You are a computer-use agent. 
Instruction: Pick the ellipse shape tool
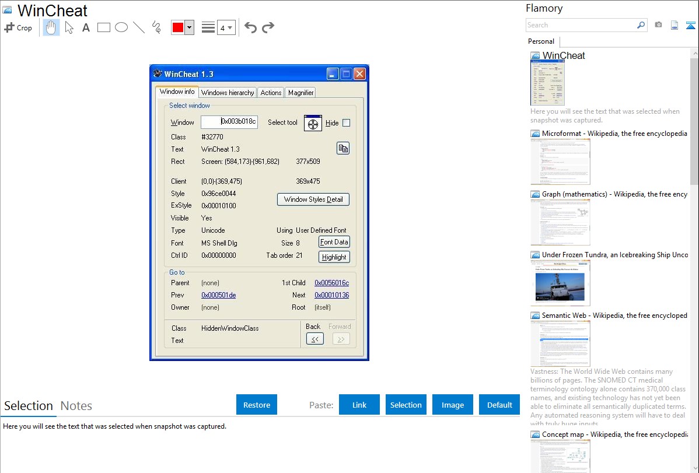tap(121, 27)
